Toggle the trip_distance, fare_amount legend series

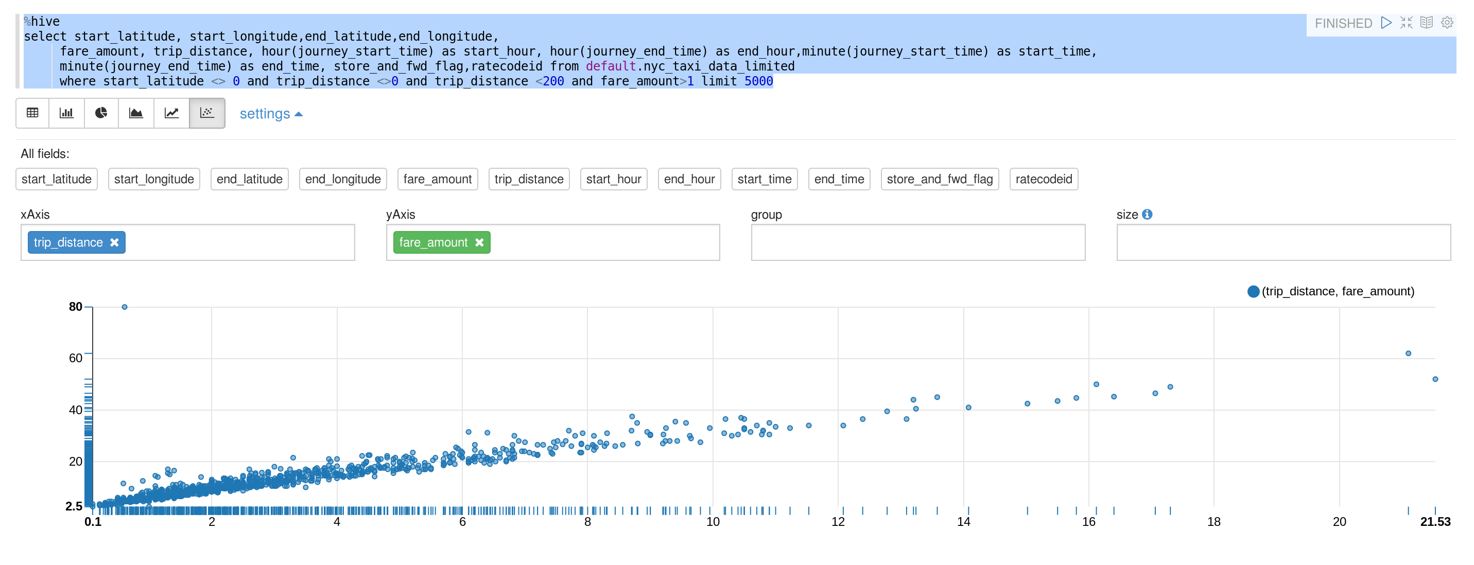coord(1253,292)
